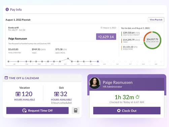Click the small calendar icon by August 1, 2022

click(102, 28)
